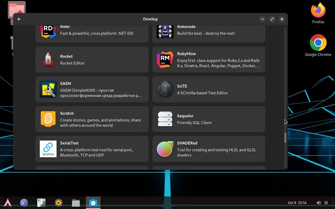Click the vertical scrollbar handle
This screenshot has height=209, width=335.
point(285,138)
